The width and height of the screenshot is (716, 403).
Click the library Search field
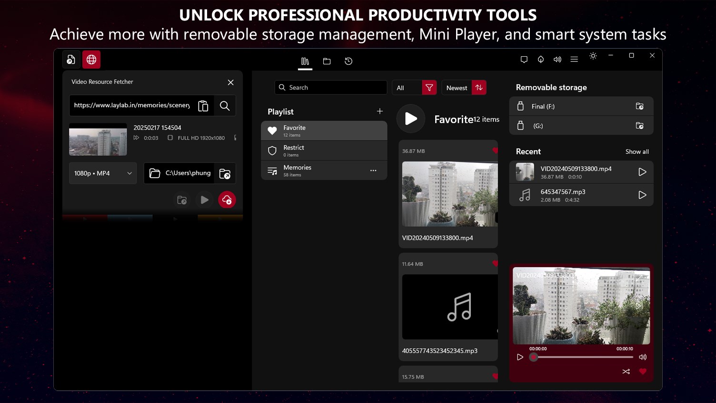[x=331, y=88]
